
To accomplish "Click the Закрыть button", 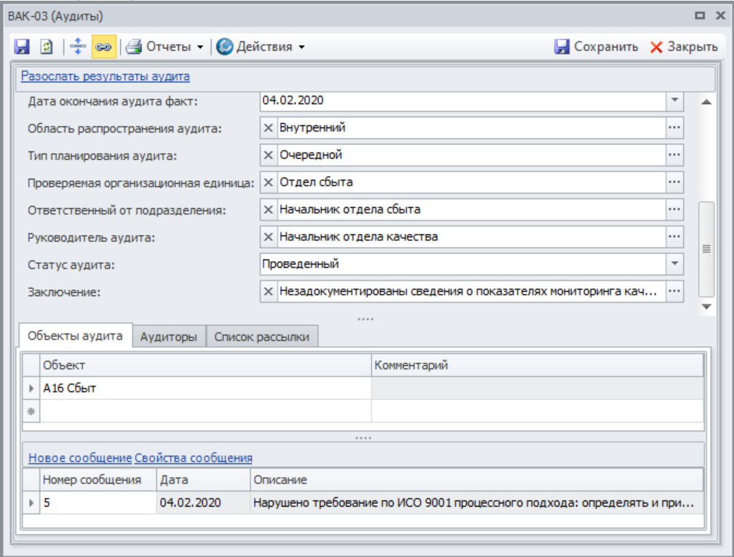I will point(683,47).
